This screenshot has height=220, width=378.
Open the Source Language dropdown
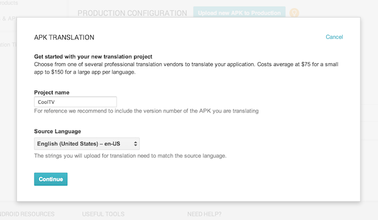87,143
